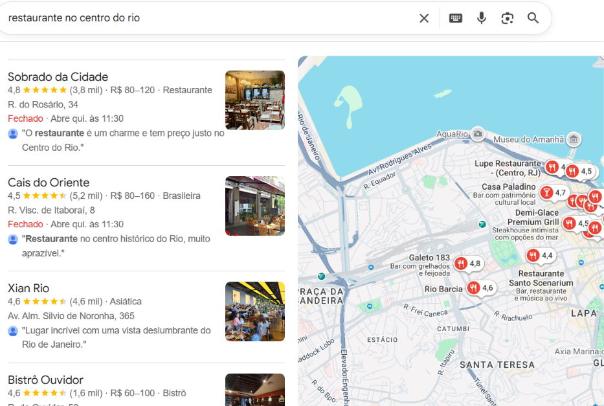Open the on-screen keyboard input tool
Screen dimensions: 604x406
click(x=456, y=18)
